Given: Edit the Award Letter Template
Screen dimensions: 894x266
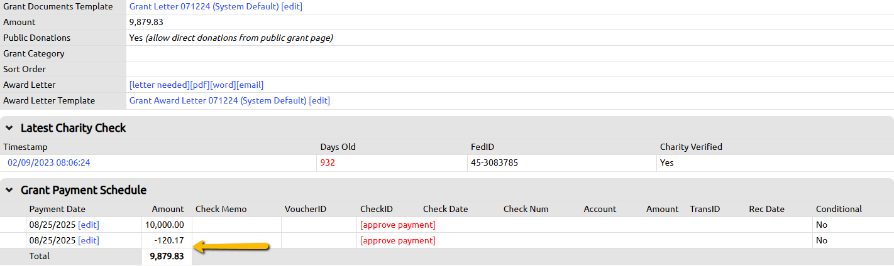Looking at the screenshot, I should 319,100.
